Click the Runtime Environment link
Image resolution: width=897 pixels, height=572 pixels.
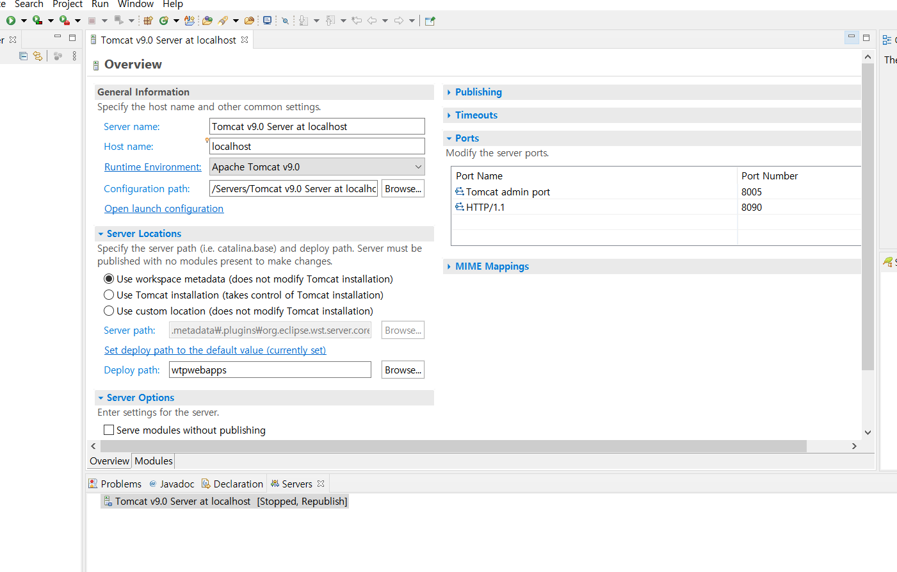click(x=152, y=167)
